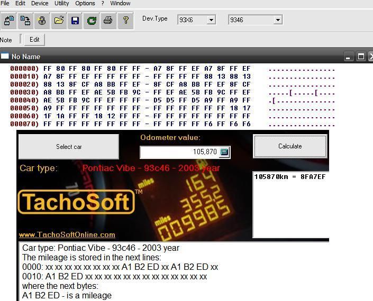Click hex address 000050)
The height and width of the screenshot is (301, 373).
[x=24, y=108]
